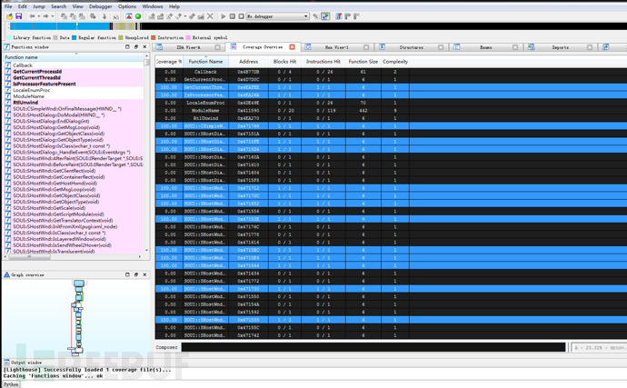Viewport: 627px width, 388px height.
Task: Click the pause process icon
Action: pyautogui.click(x=232, y=16)
